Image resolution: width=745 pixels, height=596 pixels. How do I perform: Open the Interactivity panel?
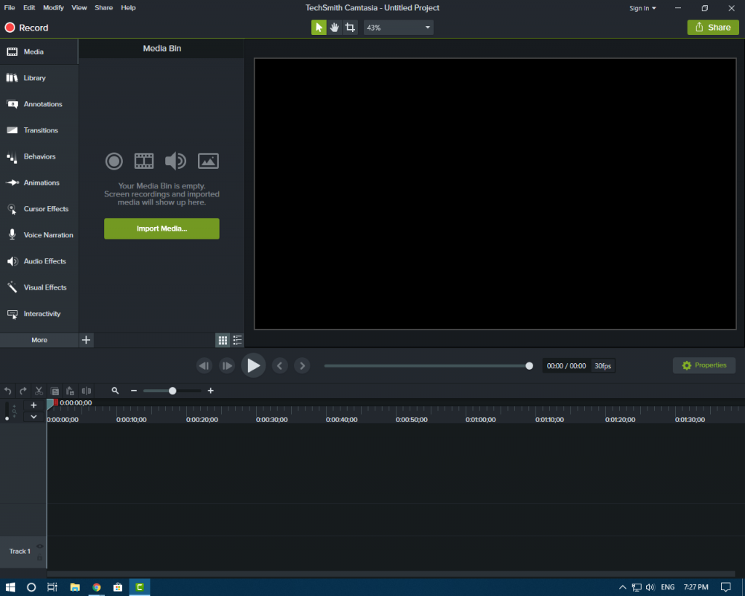click(x=39, y=314)
